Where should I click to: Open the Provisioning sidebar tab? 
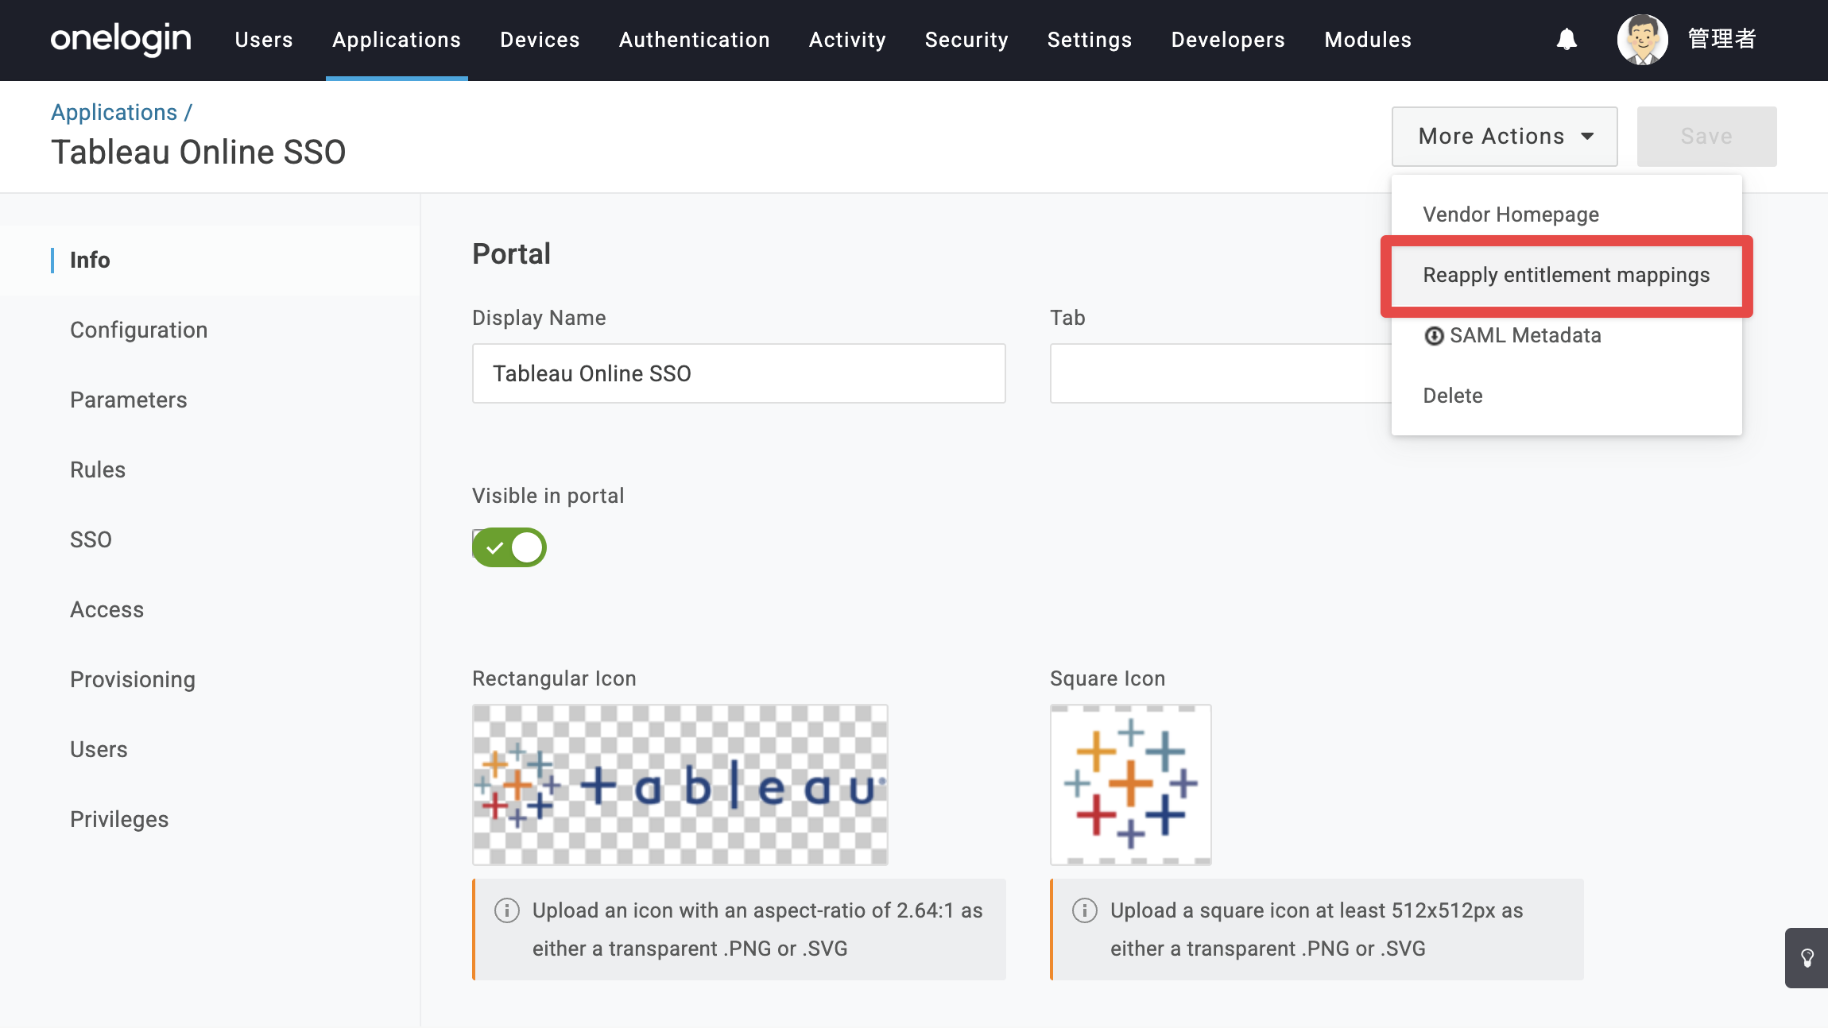point(210,679)
